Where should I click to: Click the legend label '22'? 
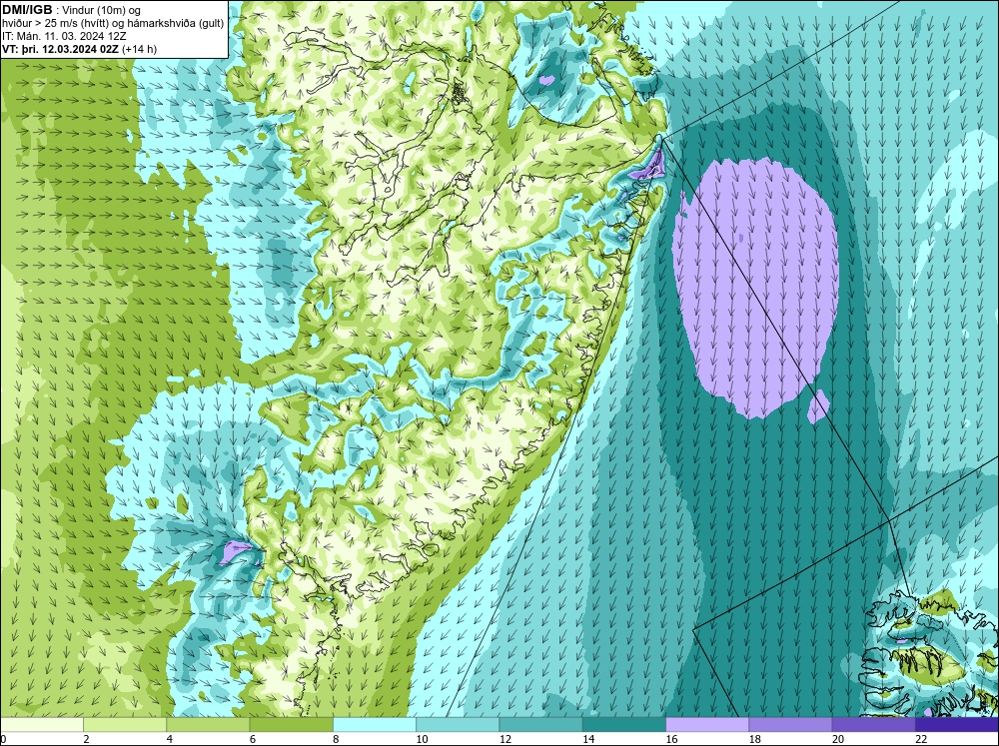921,739
